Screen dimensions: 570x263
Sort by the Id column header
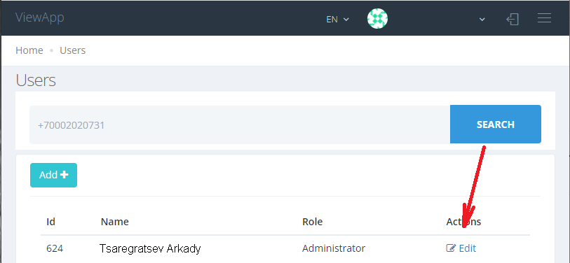pyautogui.click(x=51, y=222)
